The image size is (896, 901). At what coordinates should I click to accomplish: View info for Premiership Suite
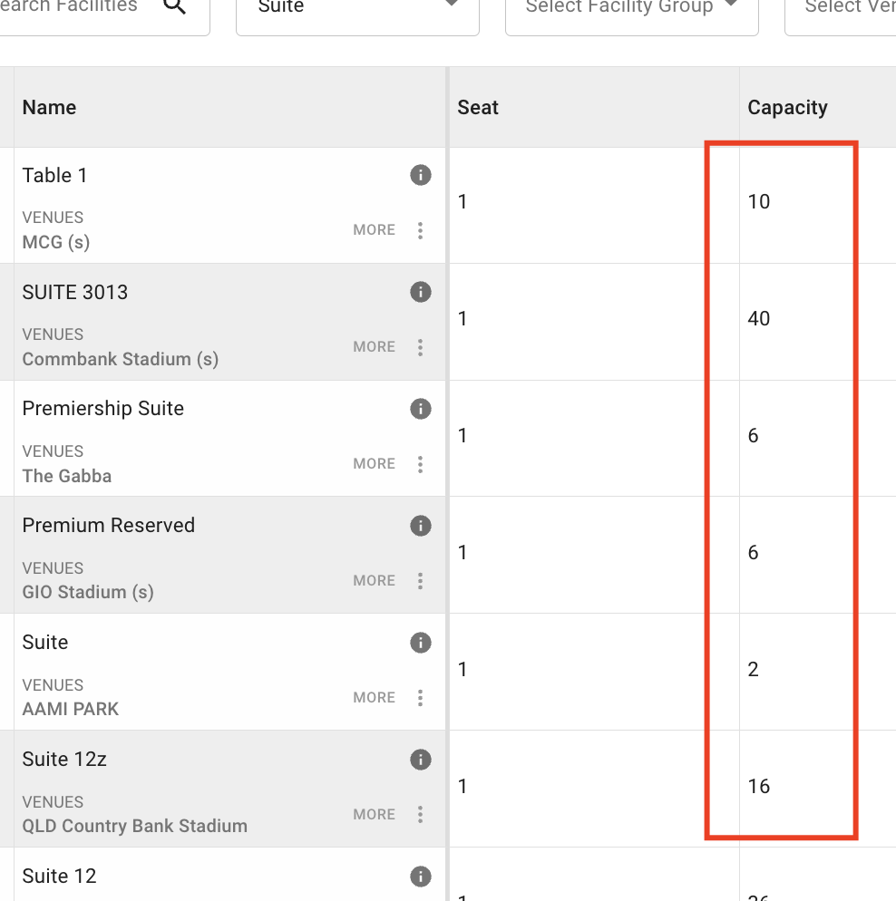[x=420, y=409]
